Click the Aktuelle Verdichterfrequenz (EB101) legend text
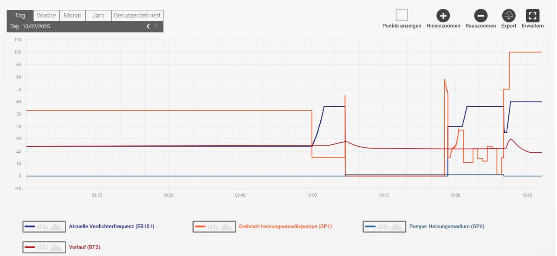This screenshot has height=256, width=557. [111, 226]
